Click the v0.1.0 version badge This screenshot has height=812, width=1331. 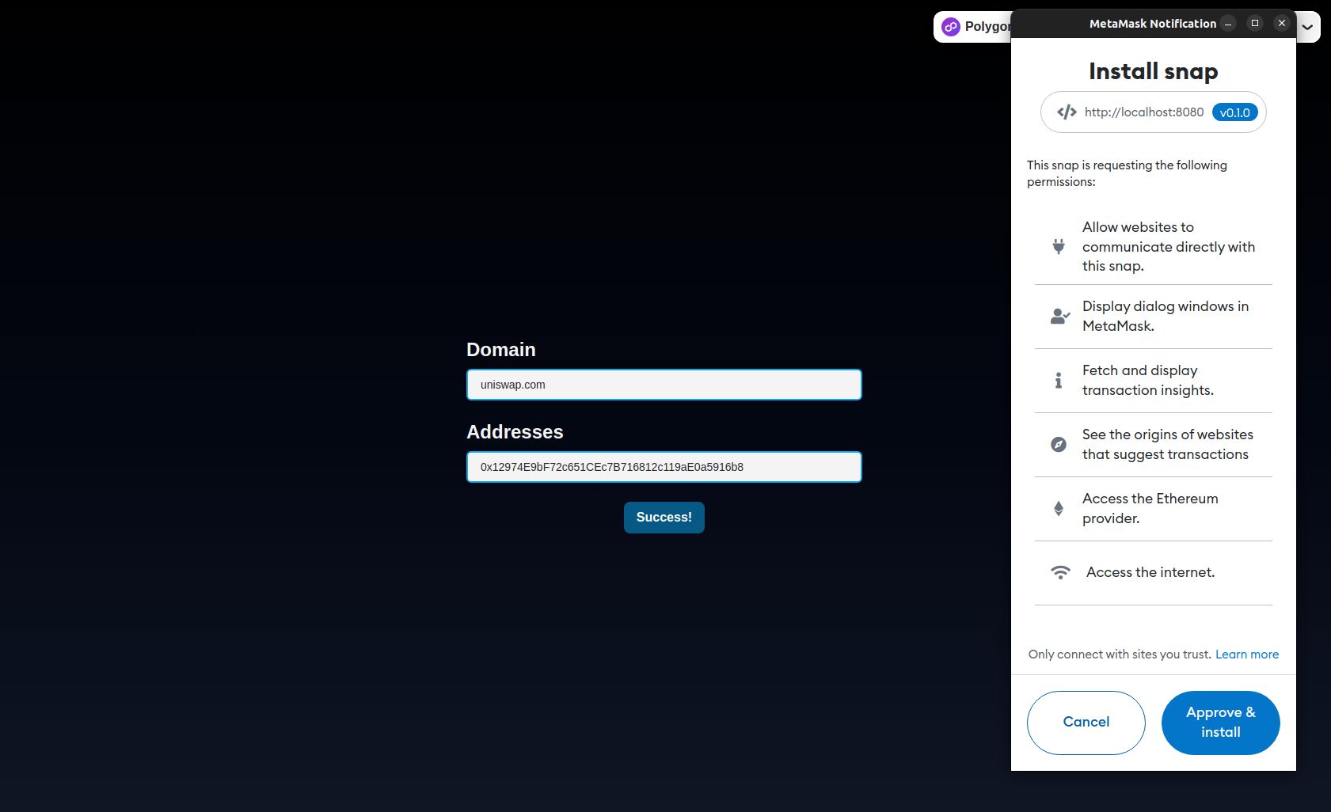pos(1234,112)
